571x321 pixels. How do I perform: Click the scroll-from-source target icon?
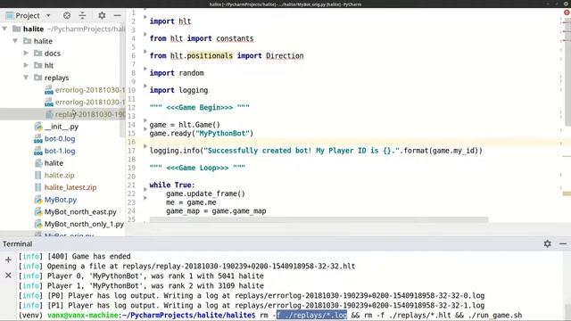(x=67, y=15)
